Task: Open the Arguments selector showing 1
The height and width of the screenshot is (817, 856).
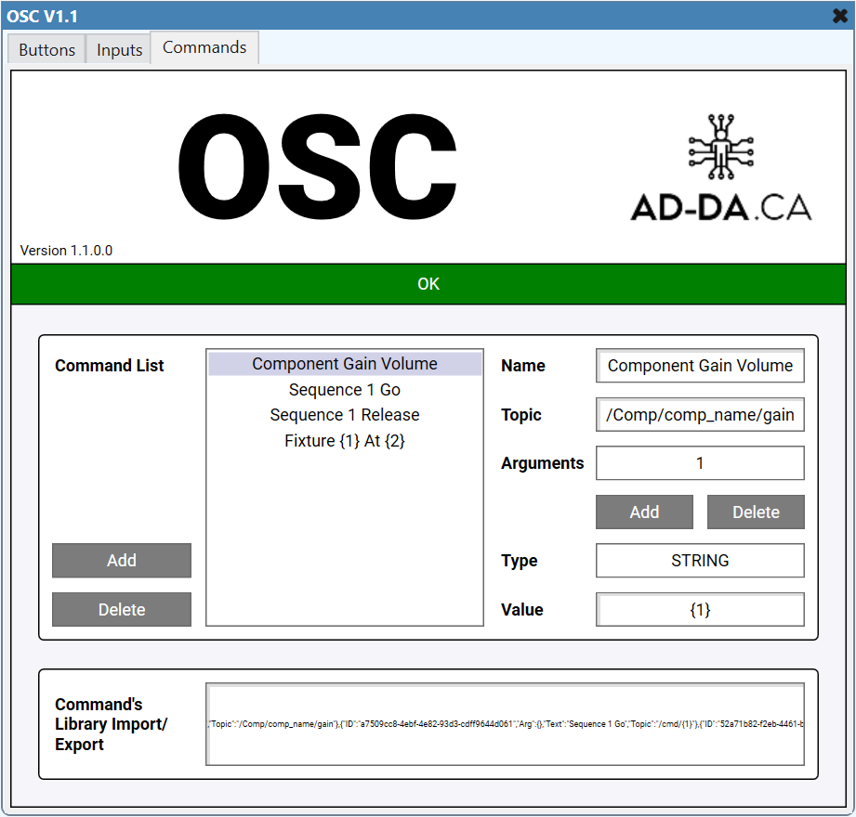Action: (x=700, y=463)
